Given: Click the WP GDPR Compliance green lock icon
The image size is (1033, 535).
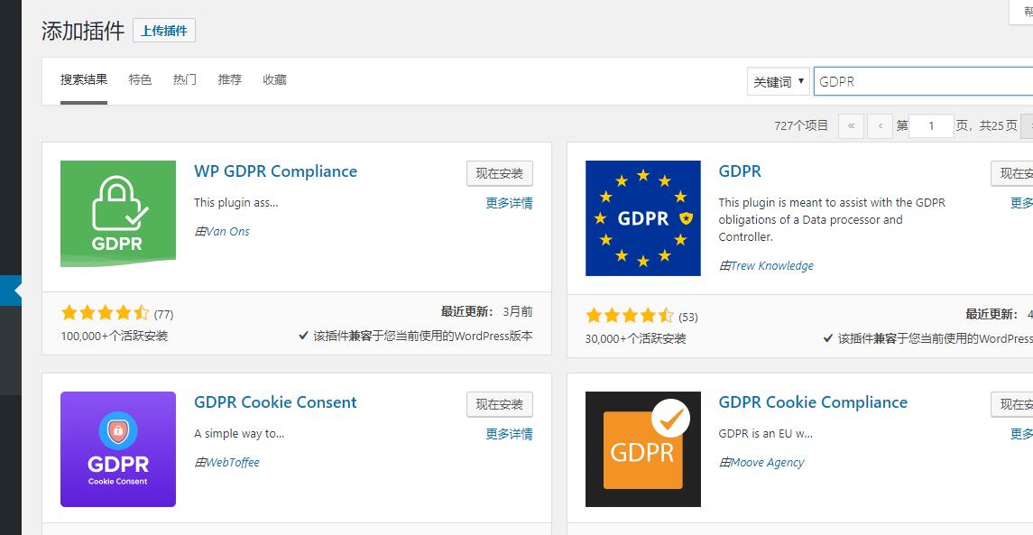Looking at the screenshot, I should pyautogui.click(x=118, y=214).
